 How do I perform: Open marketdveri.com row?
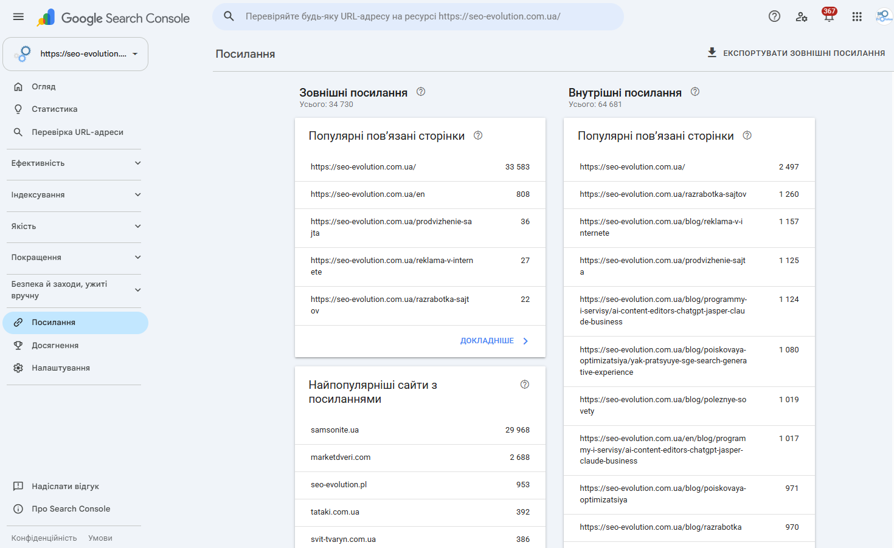pos(420,457)
